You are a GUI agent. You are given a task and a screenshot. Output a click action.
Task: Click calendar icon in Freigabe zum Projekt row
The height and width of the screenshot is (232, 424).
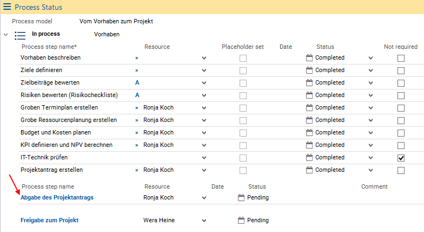tap(241, 221)
